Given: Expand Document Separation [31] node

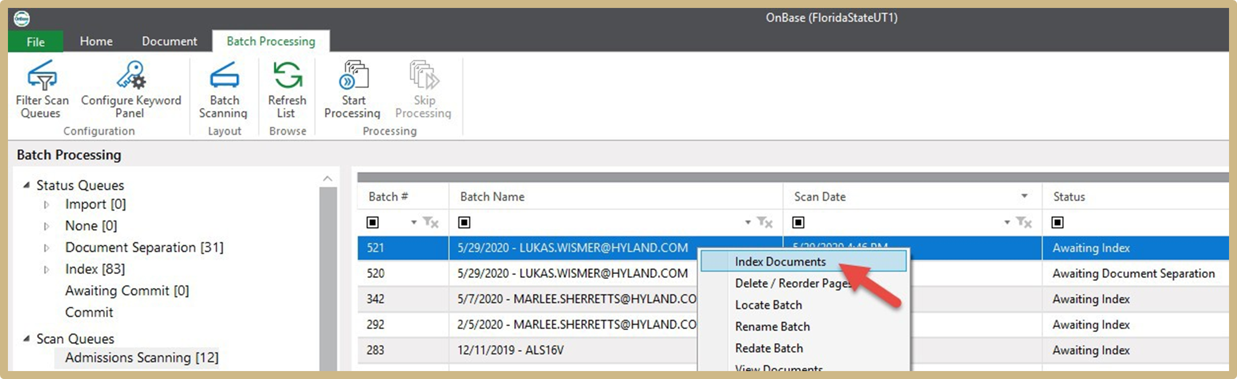Looking at the screenshot, I should click(x=47, y=248).
